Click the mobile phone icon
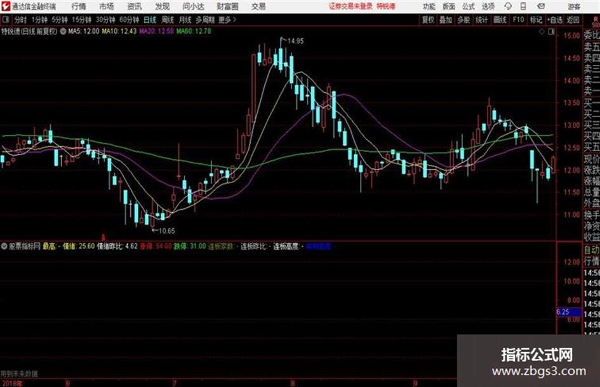Image resolution: width=600 pixels, height=387 pixels. [x=523, y=6]
